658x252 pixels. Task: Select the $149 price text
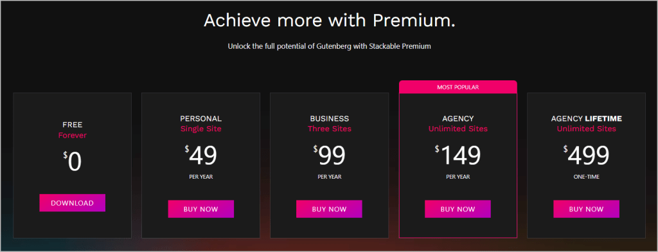coord(458,155)
